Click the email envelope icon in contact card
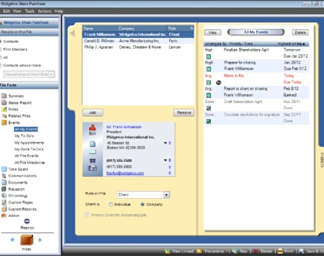Viewport: 324px width, 256px height. point(92,152)
